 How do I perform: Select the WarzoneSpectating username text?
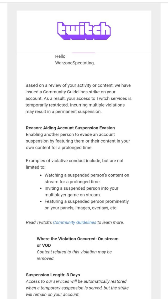(x=75, y=63)
